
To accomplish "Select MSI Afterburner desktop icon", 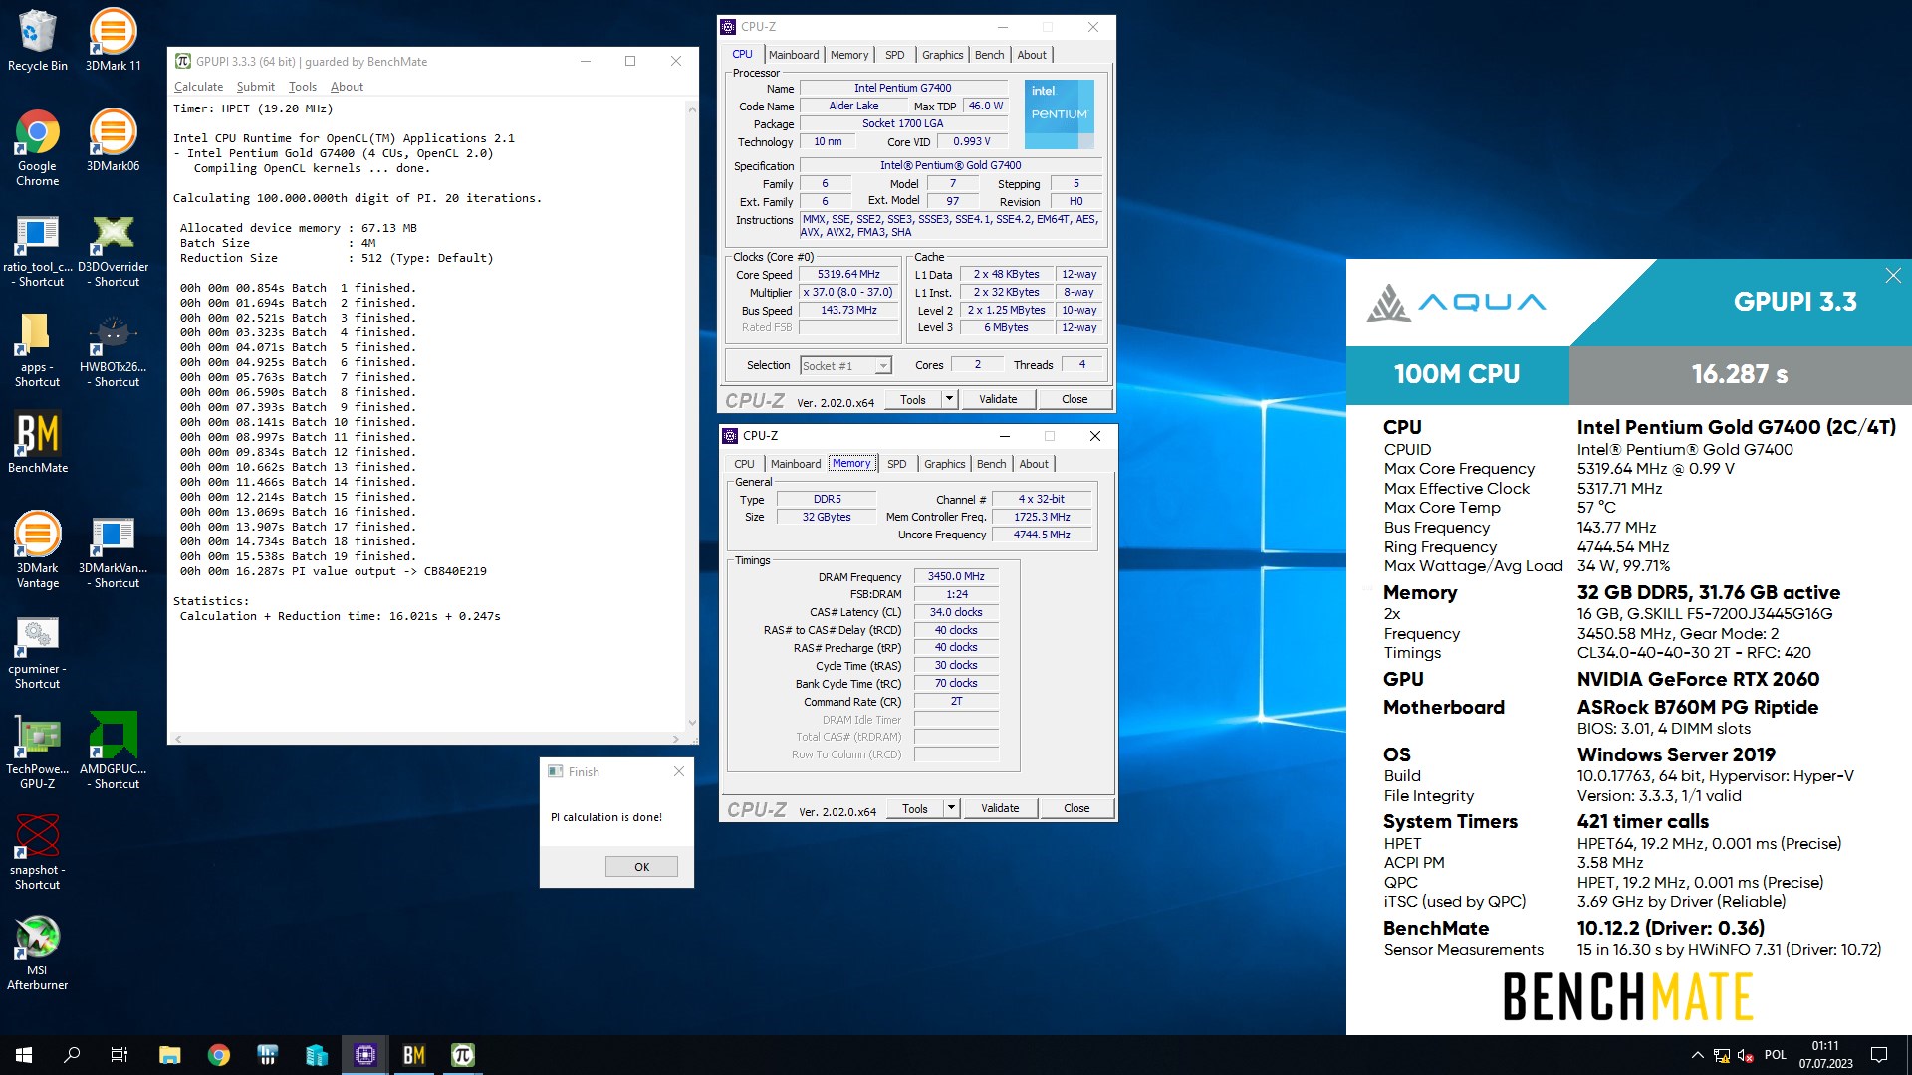I will coord(37,954).
